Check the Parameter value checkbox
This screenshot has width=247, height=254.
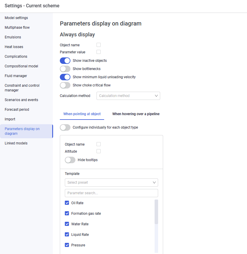coord(99,52)
